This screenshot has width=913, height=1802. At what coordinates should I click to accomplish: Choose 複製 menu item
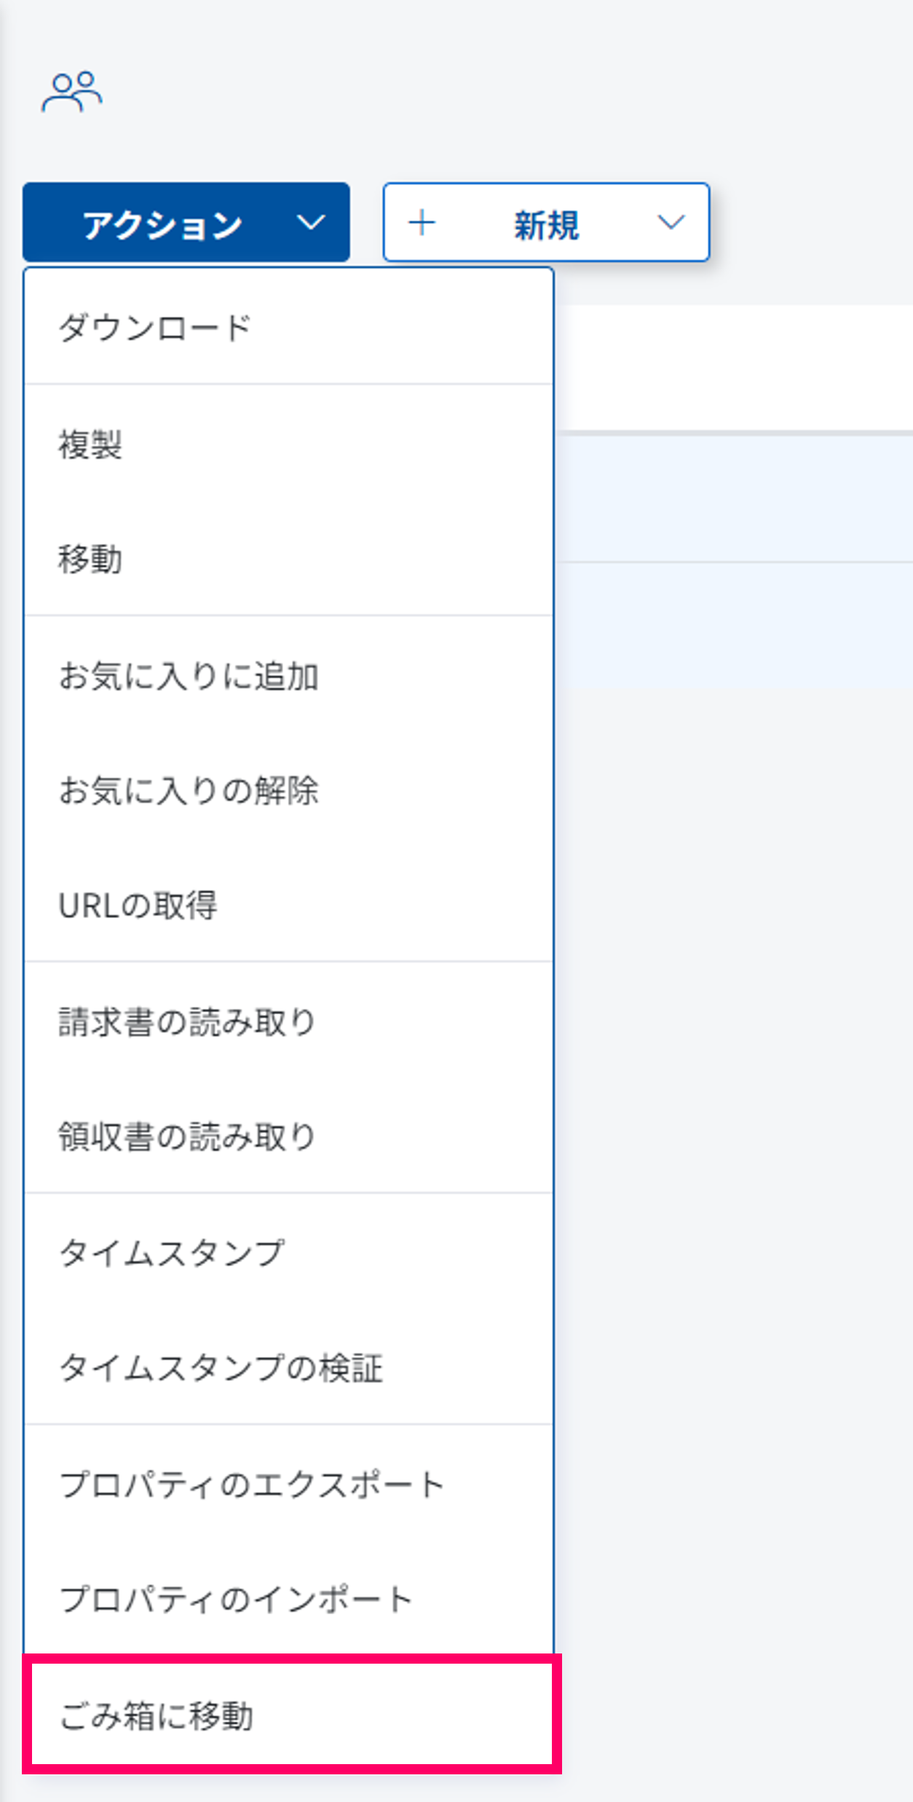(90, 444)
